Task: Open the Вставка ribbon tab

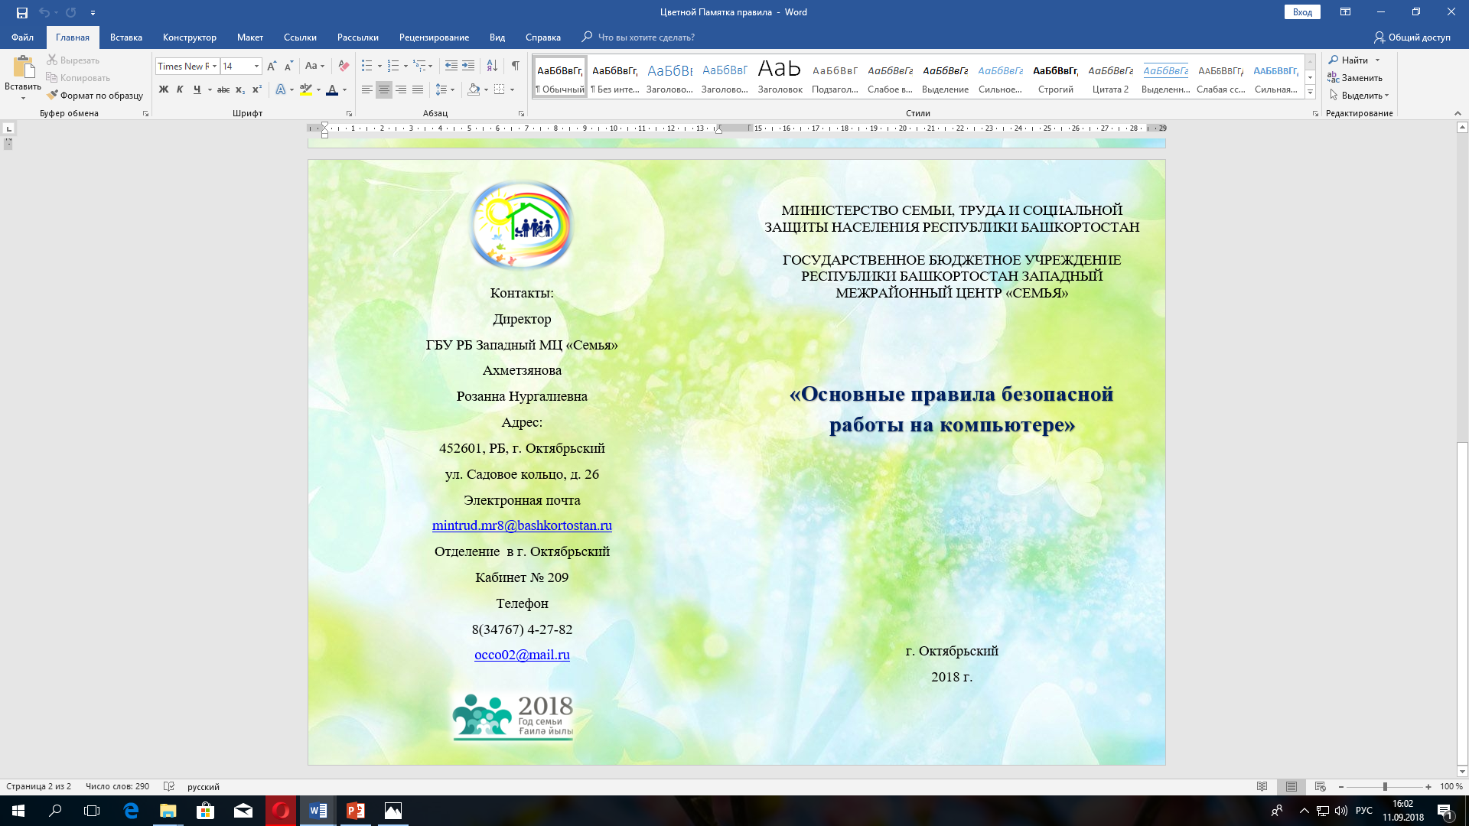Action: (125, 37)
